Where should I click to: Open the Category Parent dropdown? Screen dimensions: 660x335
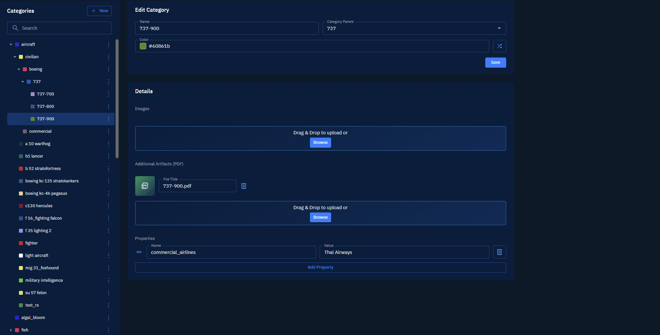[499, 28]
